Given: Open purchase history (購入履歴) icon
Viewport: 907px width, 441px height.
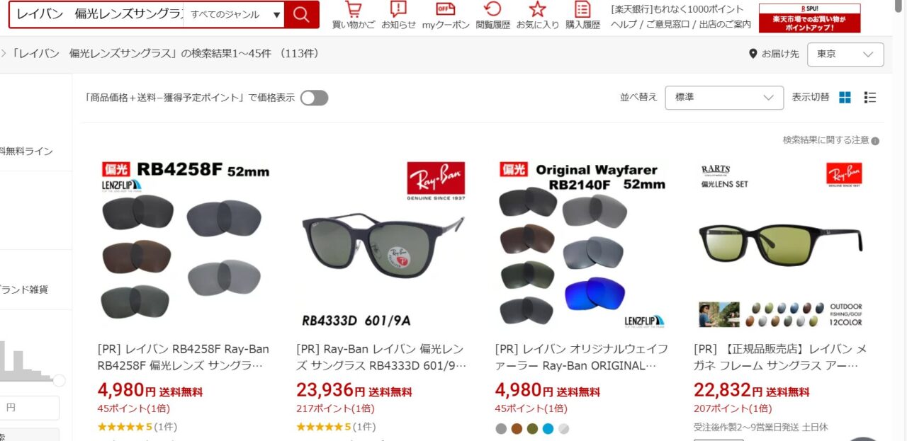Looking at the screenshot, I should point(582,16).
